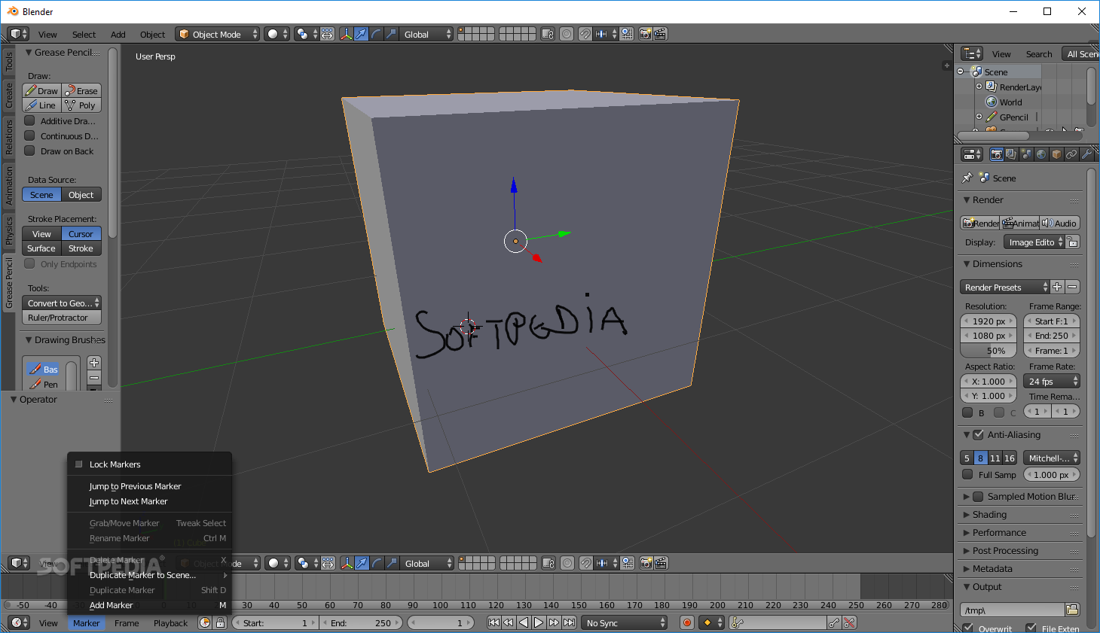Add a render preset with plus icon
1100x633 pixels.
1057,287
